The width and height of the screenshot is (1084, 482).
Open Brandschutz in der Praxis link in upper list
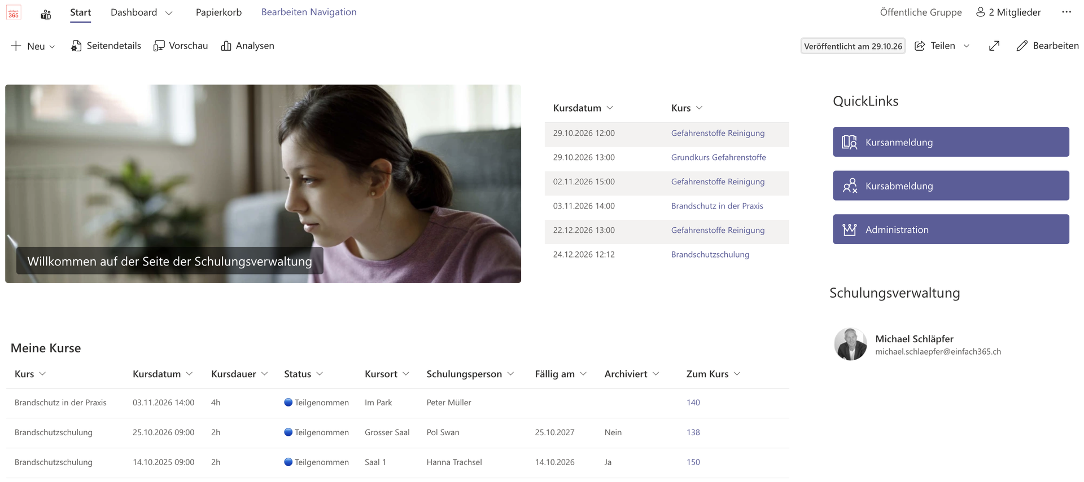coord(717,206)
